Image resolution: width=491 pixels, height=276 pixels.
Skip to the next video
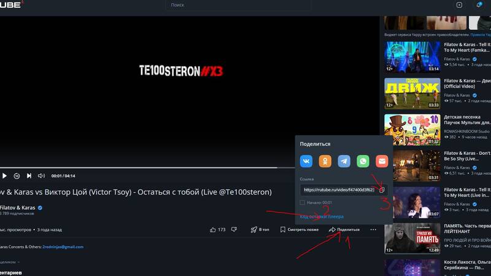(29, 176)
